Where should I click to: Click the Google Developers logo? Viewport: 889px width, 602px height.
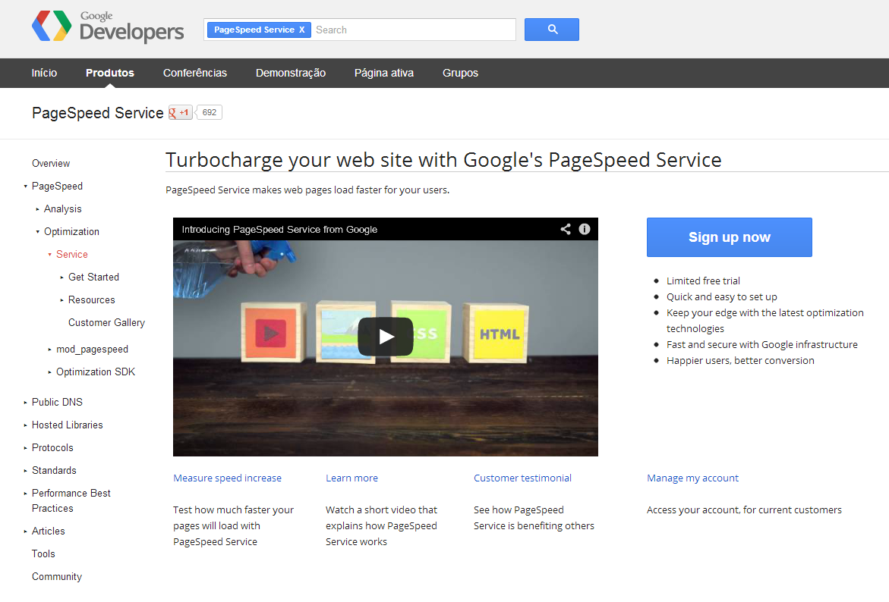click(x=107, y=29)
